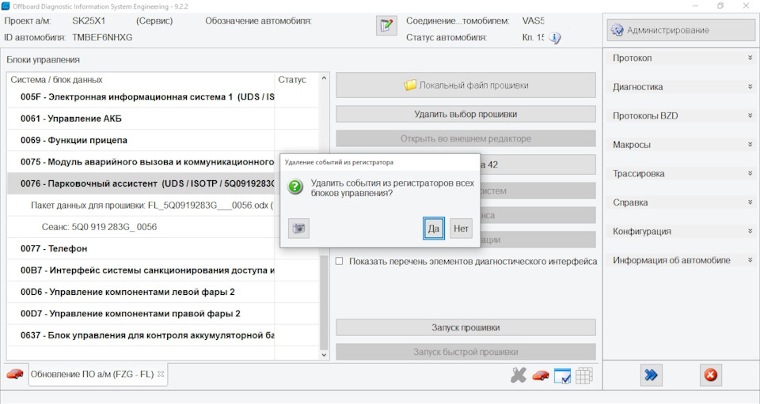Click Запуск быстрой прошивки button
This screenshot has height=404, width=760.
click(465, 352)
